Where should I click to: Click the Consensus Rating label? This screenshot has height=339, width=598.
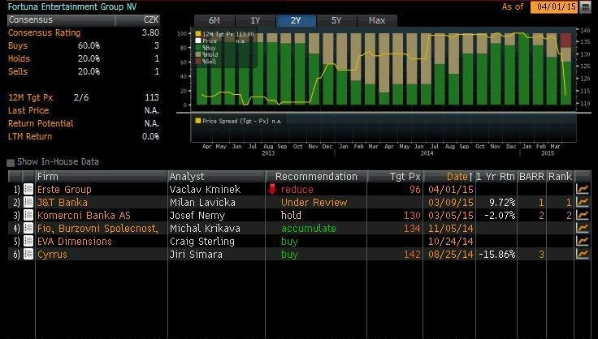(x=44, y=32)
